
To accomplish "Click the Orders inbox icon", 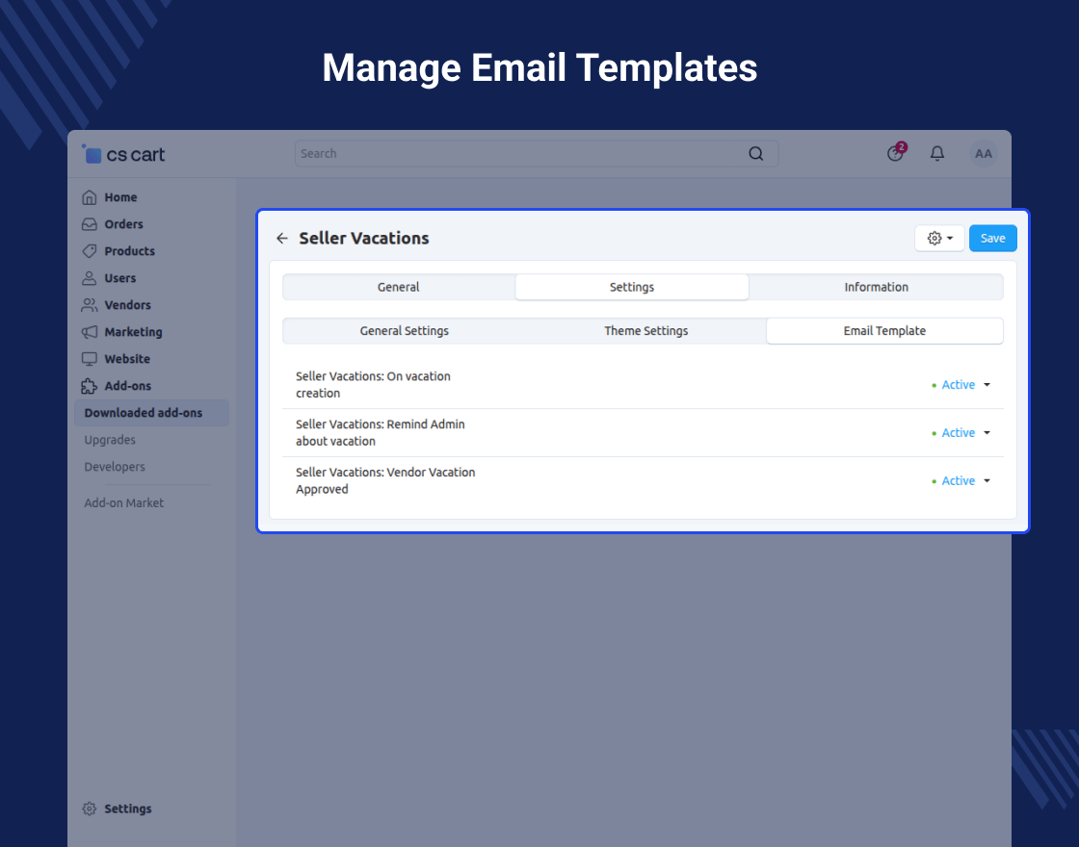I will (x=90, y=224).
